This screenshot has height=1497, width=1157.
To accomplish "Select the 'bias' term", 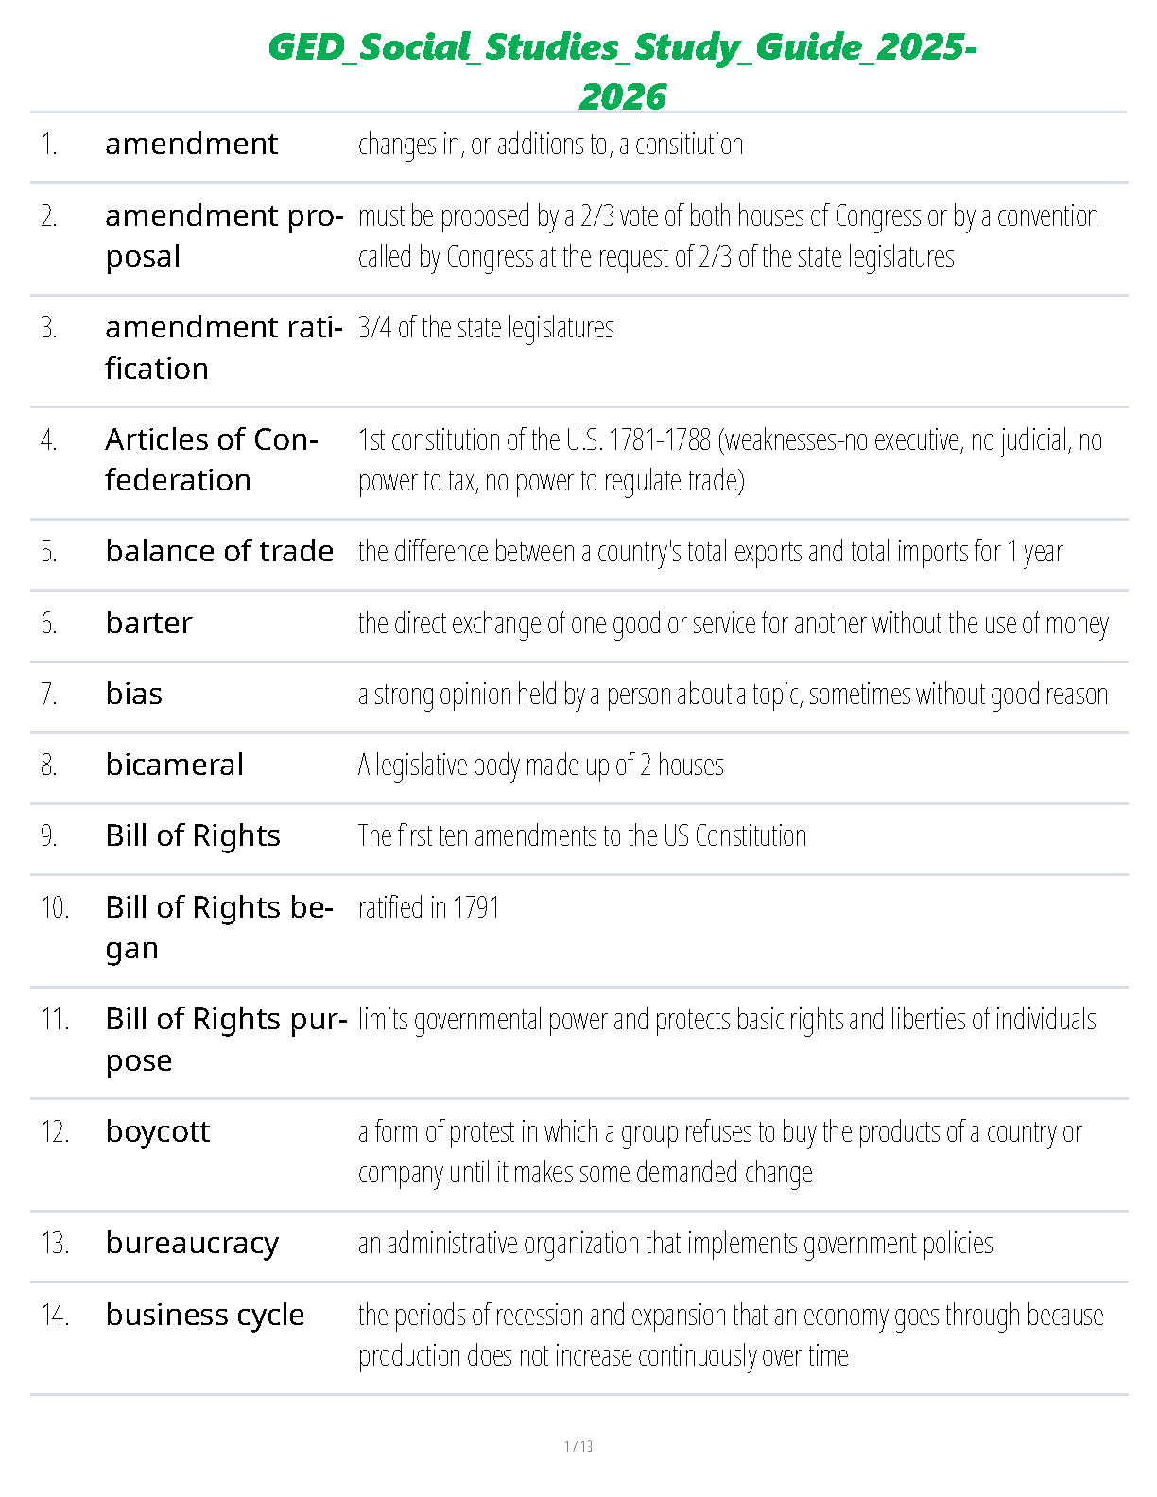I will point(134,694).
